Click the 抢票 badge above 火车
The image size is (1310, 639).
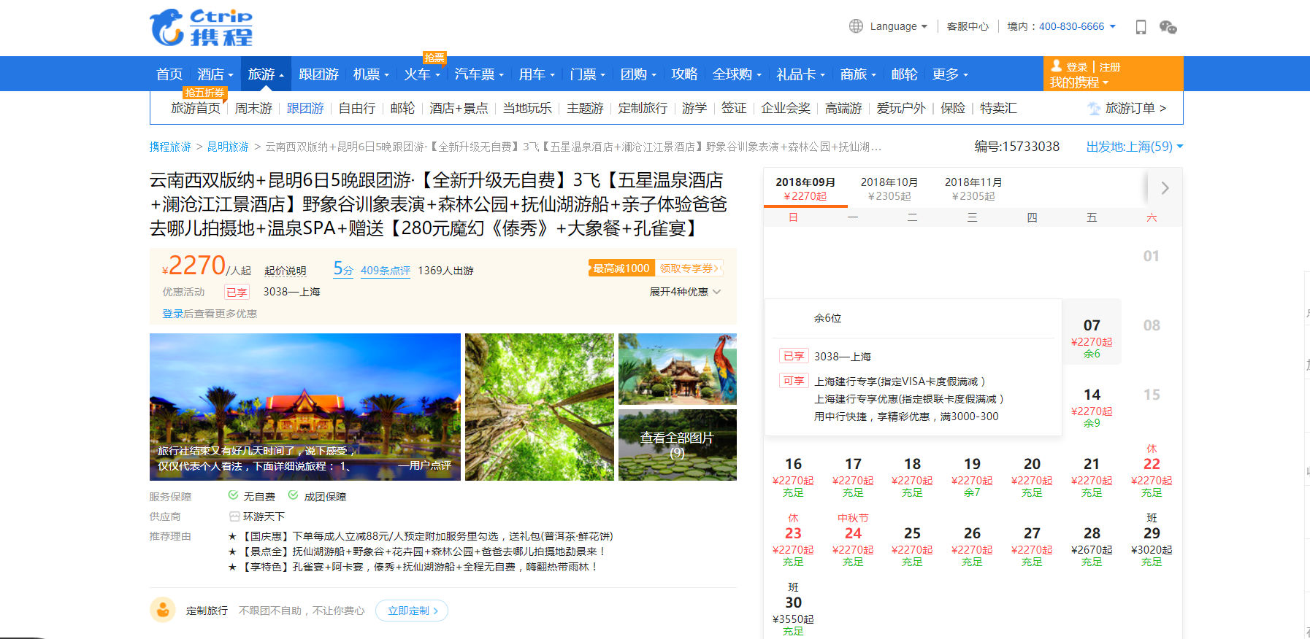pos(434,58)
